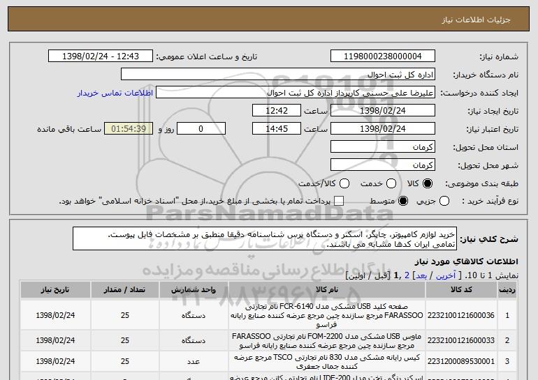Screen dimensions: 538x380
Task: Click the ردیف column header
Action: coord(507,289)
